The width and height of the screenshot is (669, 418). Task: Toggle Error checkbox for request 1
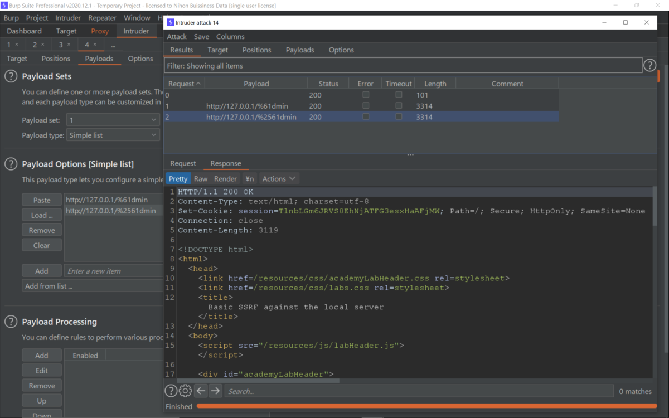coord(366,105)
